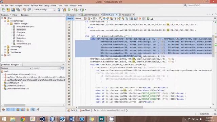Click the navigator filter-window icon beside empty filter
217x122 pixels.
coord(62,68)
